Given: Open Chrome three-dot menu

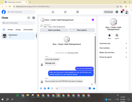Looking at the screenshot, I should pyautogui.click(x=130, y=7).
